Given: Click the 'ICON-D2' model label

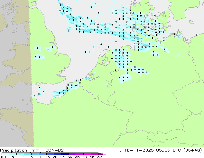Looking at the screenshot, I should click(54, 150).
